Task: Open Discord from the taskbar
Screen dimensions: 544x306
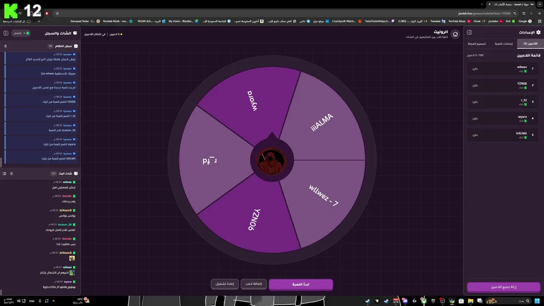Action: 405,301
